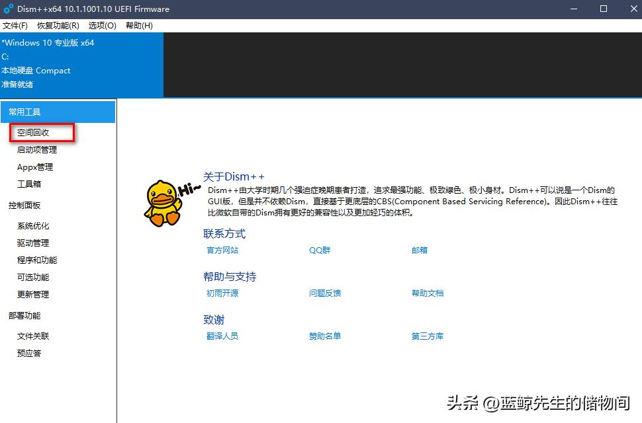Viewport: 642px width, 423px height.
Task: Expand the 控制面板 section
Action: coord(25,205)
